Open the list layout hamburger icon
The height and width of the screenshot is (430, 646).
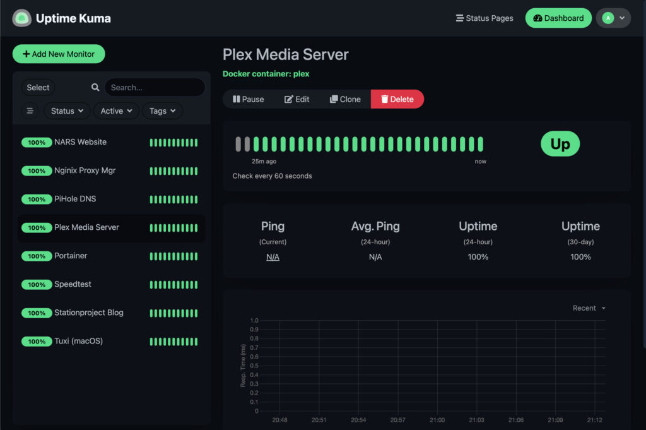point(30,110)
